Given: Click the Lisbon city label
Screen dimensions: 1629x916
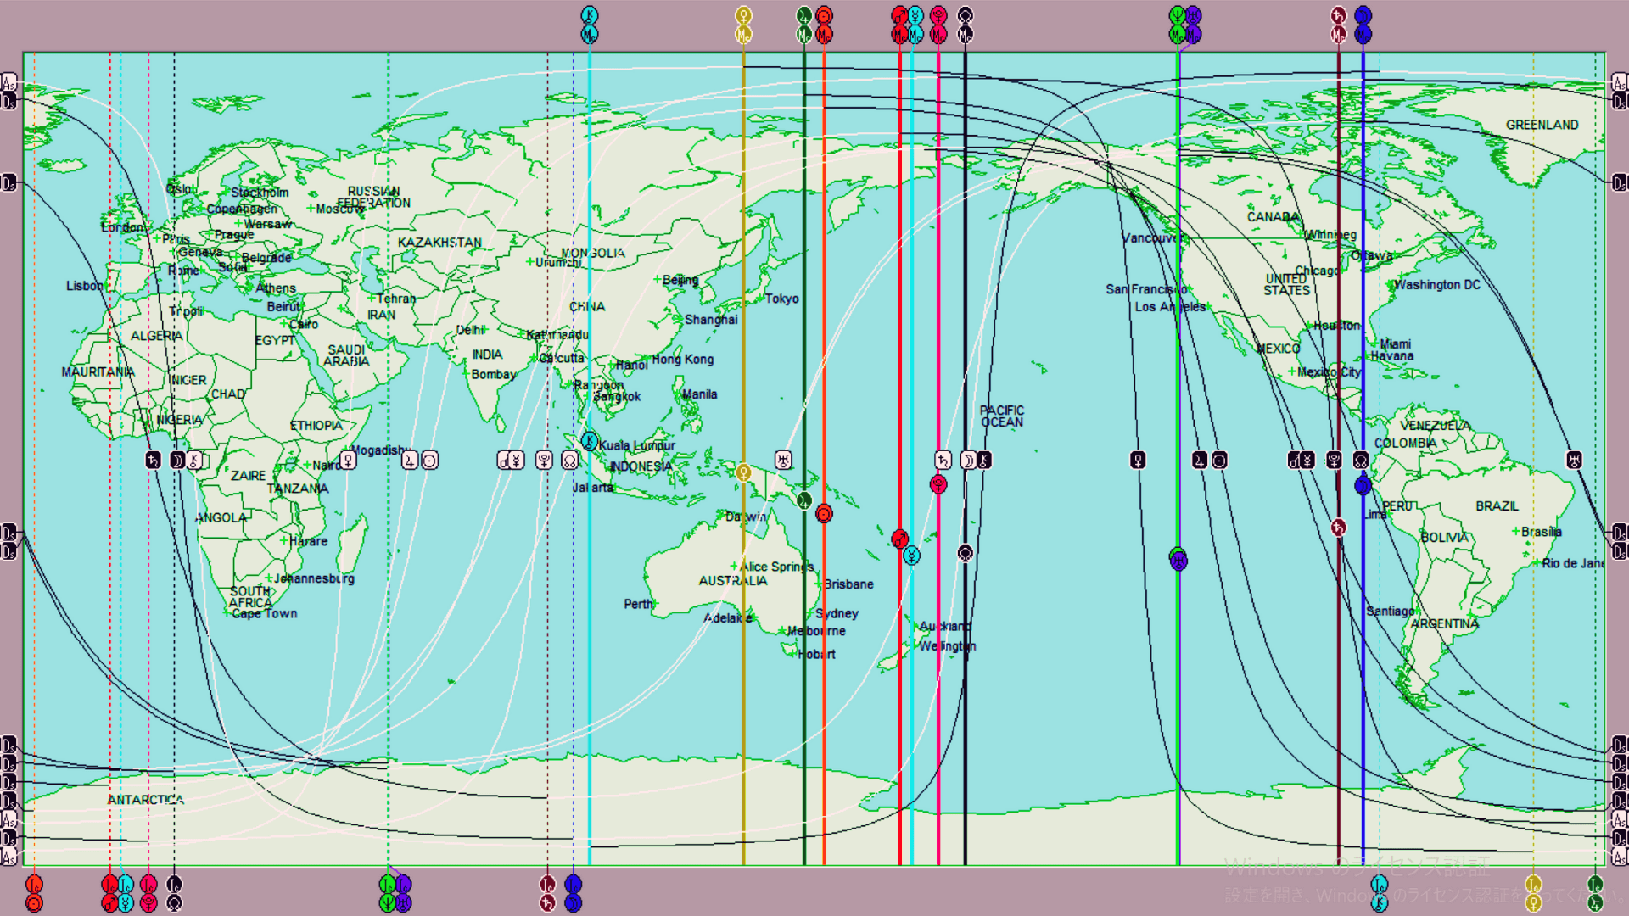Looking at the screenshot, I should tap(85, 286).
